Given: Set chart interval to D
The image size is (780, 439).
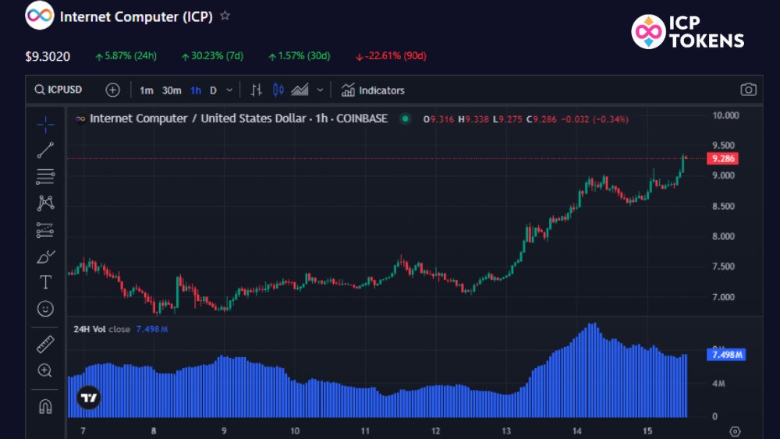Looking at the screenshot, I should point(213,90).
